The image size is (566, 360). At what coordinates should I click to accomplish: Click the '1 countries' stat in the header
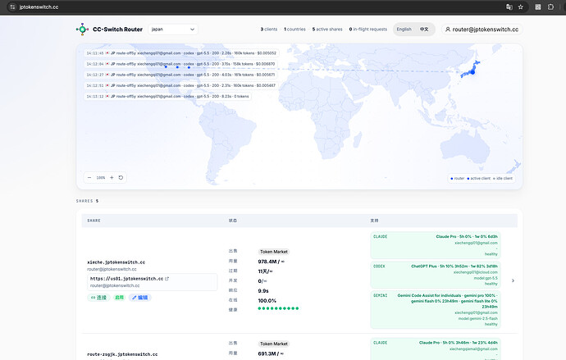tap(294, 30)
